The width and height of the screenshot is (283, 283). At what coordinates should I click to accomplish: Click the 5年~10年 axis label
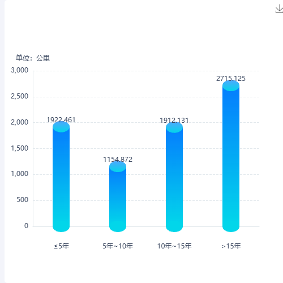pos(118,246)
